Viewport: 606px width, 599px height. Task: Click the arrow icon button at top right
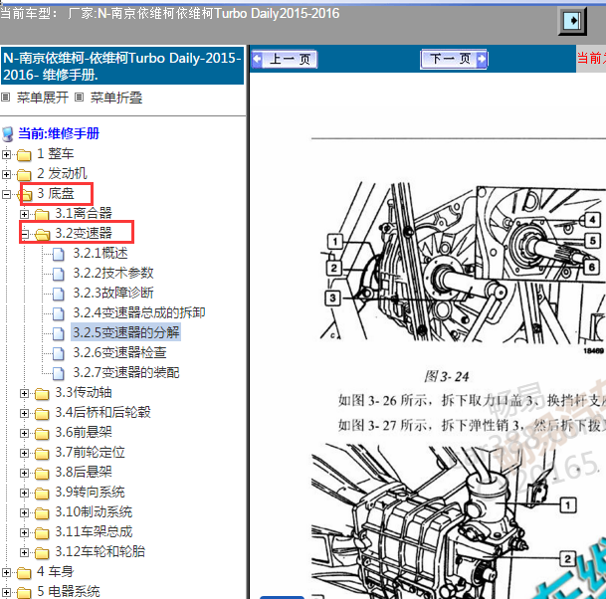pyautogui.click(x=572, y=21)
